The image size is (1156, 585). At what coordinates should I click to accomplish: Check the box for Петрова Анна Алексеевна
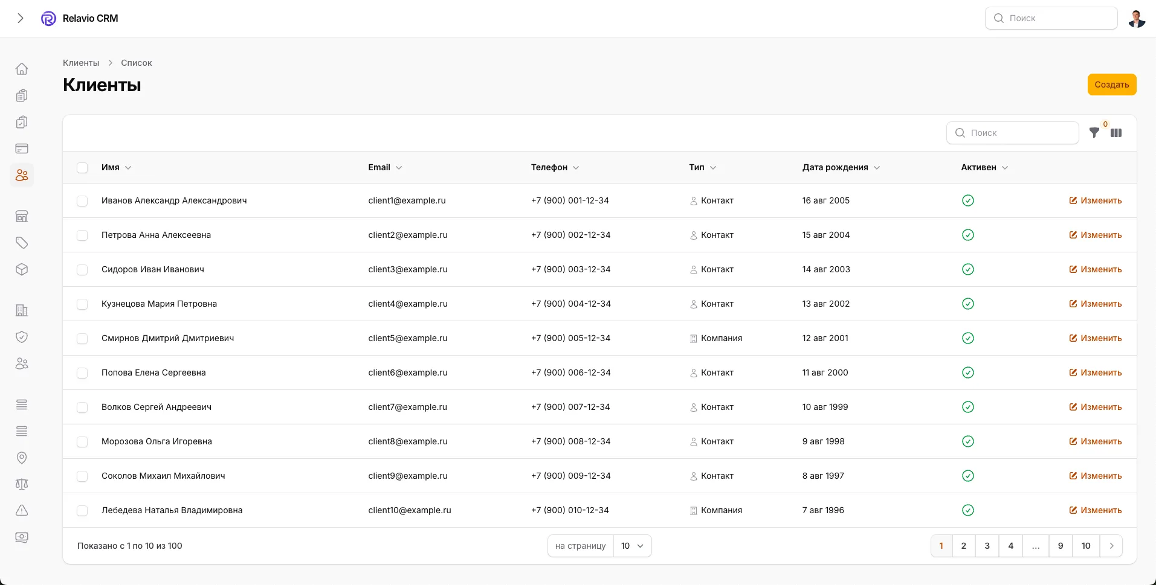(82, 235)
